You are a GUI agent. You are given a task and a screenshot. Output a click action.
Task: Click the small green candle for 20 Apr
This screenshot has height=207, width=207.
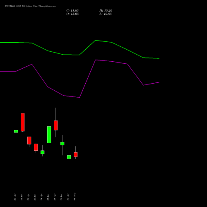coord(16,131)
